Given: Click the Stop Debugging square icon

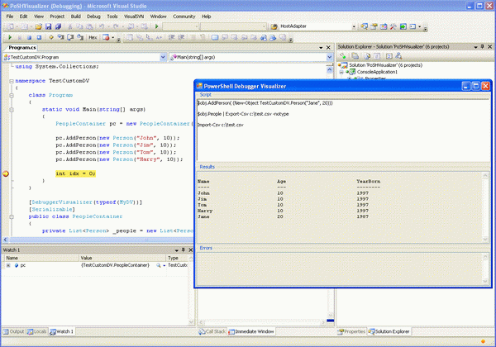Looking at the screenshot, I should [29, 37].
